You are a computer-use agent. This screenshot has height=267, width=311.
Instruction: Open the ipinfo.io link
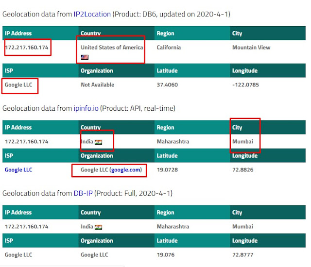pos(86,108)
